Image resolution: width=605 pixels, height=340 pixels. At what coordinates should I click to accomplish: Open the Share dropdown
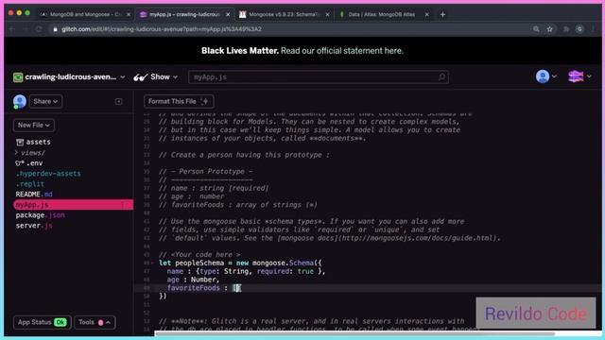(x=45, y=101)
